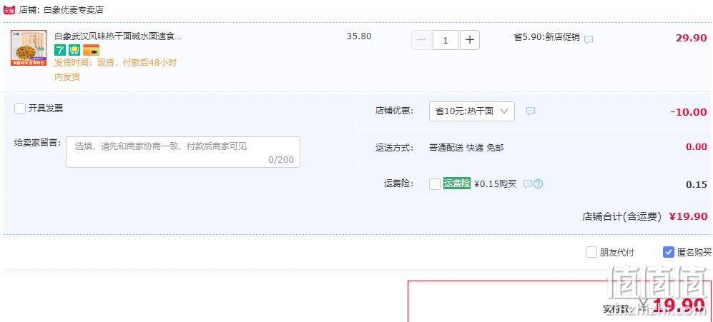
Task: Open the noodle product thumbnail image
Action: (29, 48)
